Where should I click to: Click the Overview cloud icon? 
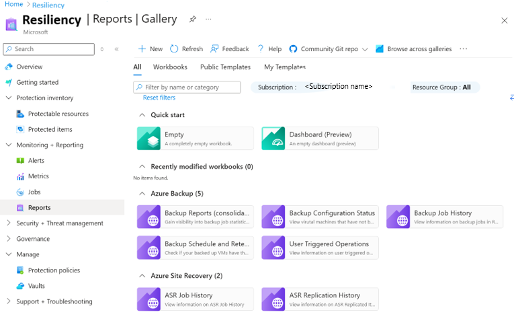coord(9,67)
